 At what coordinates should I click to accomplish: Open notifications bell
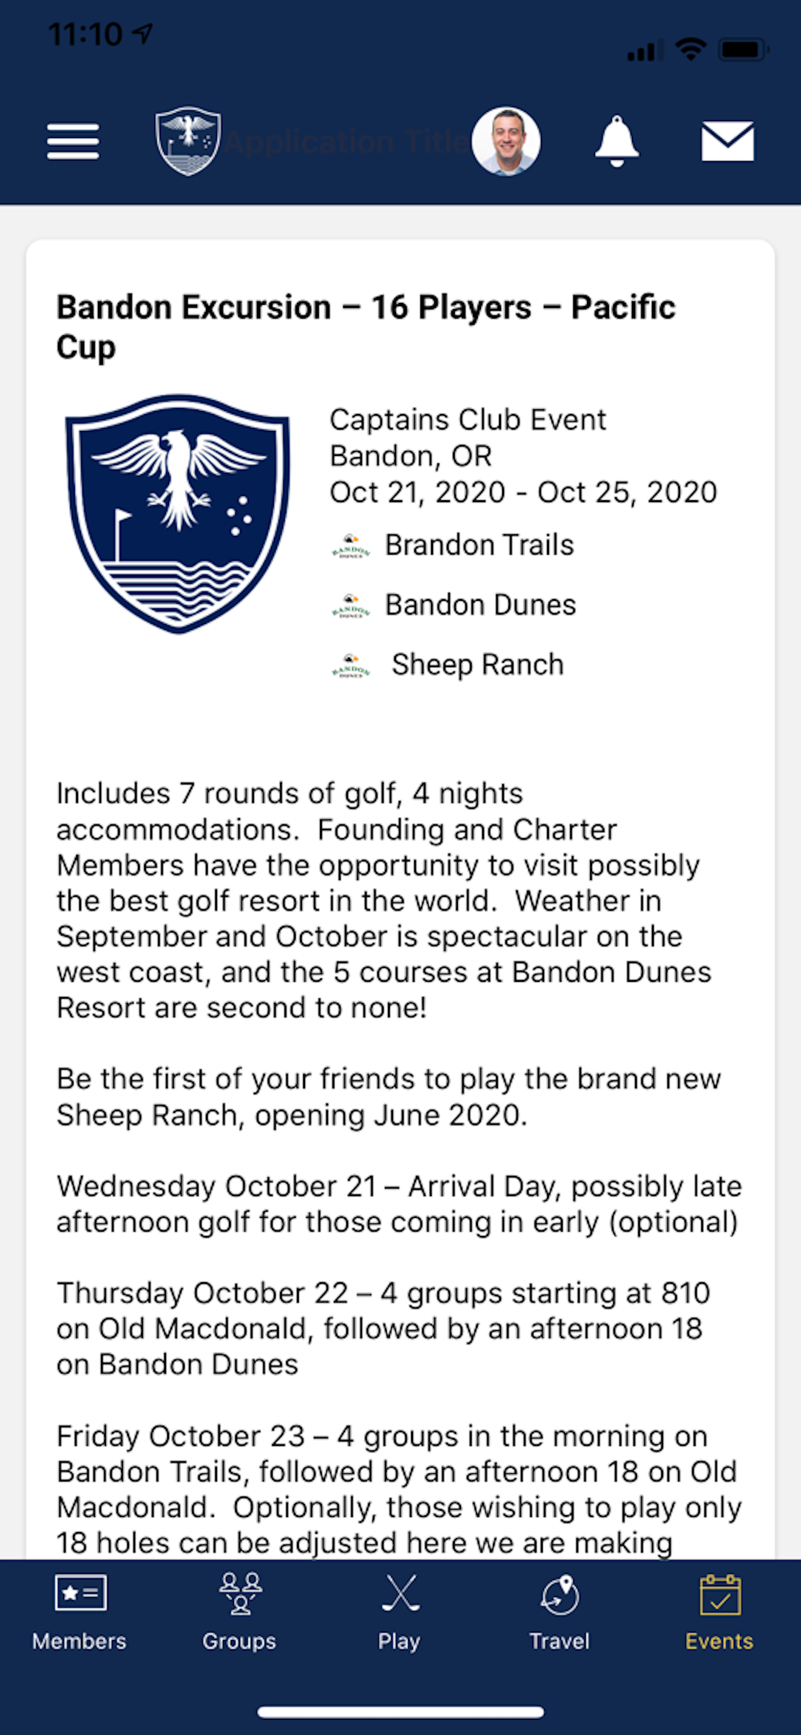coord(616,141)
